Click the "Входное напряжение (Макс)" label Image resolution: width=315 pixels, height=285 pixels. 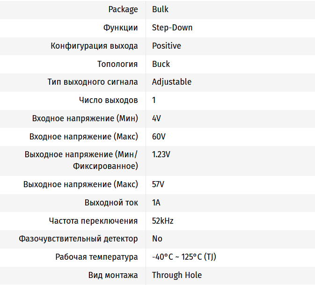click(84, 137)
